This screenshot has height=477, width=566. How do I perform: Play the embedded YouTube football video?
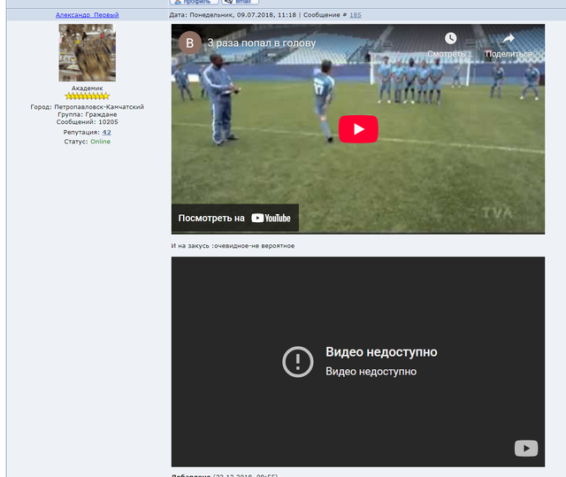(358, 129)
